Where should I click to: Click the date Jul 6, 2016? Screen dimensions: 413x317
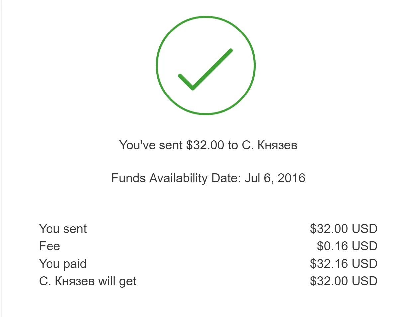[x=275, y=178]
